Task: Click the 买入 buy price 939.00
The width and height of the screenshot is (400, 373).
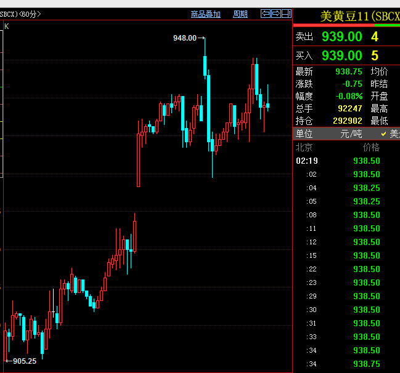Action: 341,56
